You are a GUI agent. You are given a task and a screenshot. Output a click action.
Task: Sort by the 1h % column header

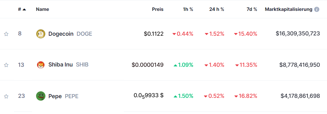(x=188, y=9)
